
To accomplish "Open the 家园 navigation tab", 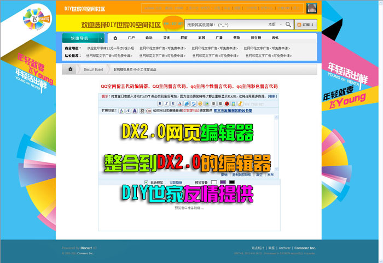I will [x=202, y=38].
